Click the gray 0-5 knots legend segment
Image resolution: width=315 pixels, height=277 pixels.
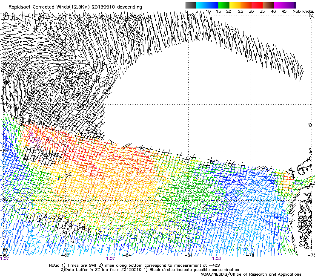191,5
